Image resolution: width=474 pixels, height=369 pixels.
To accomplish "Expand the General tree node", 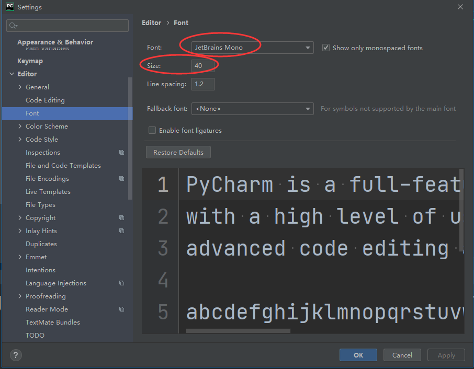I will click(x=20, y=87).
